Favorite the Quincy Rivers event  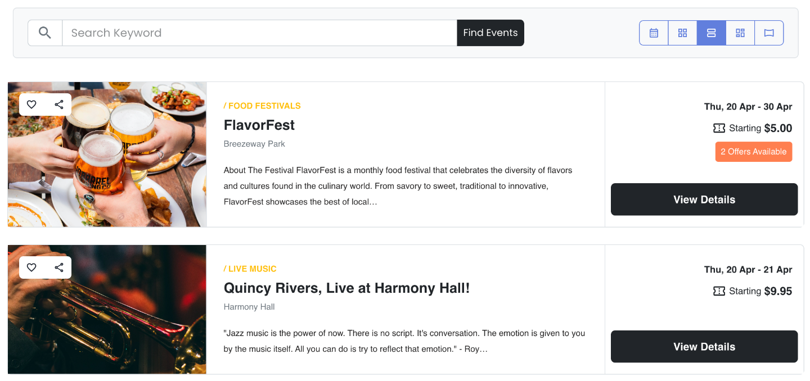31,267
